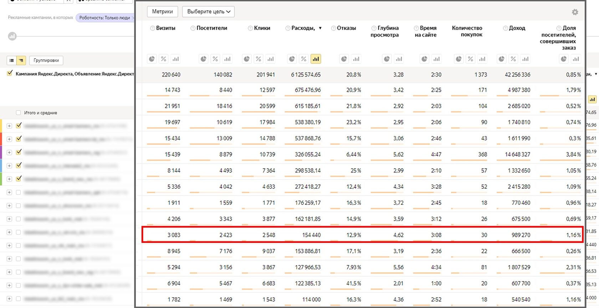Show pie chart for Клики column

pos(247,59)
